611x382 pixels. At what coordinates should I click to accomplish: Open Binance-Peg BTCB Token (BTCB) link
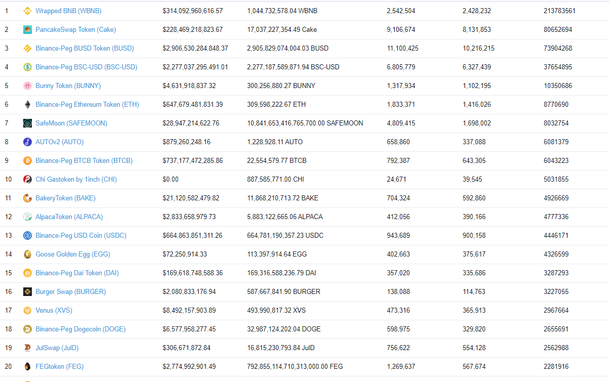pos(84,160)
